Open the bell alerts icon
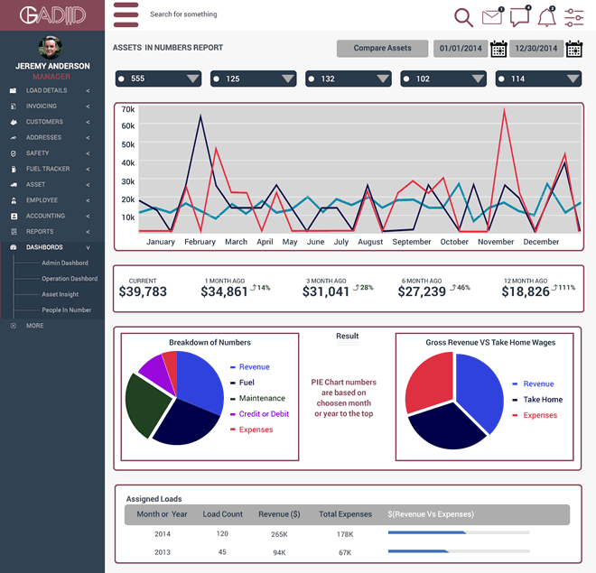The height and width of the screenshot is (573, 596). [x=546, y=16]
